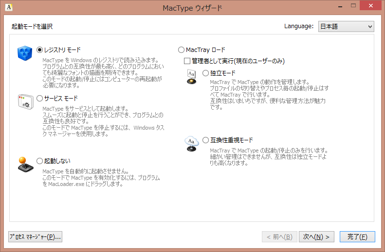Click the 次へ(N) > button
This screenshot has width=385, height=252.
[316, 237]
